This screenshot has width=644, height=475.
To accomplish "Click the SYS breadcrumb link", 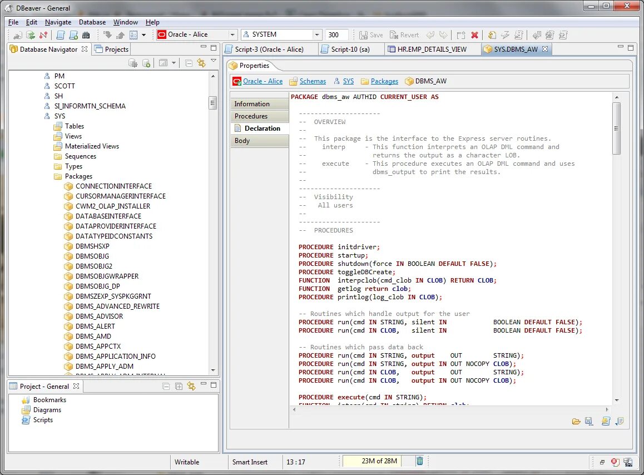I will 348,81.
